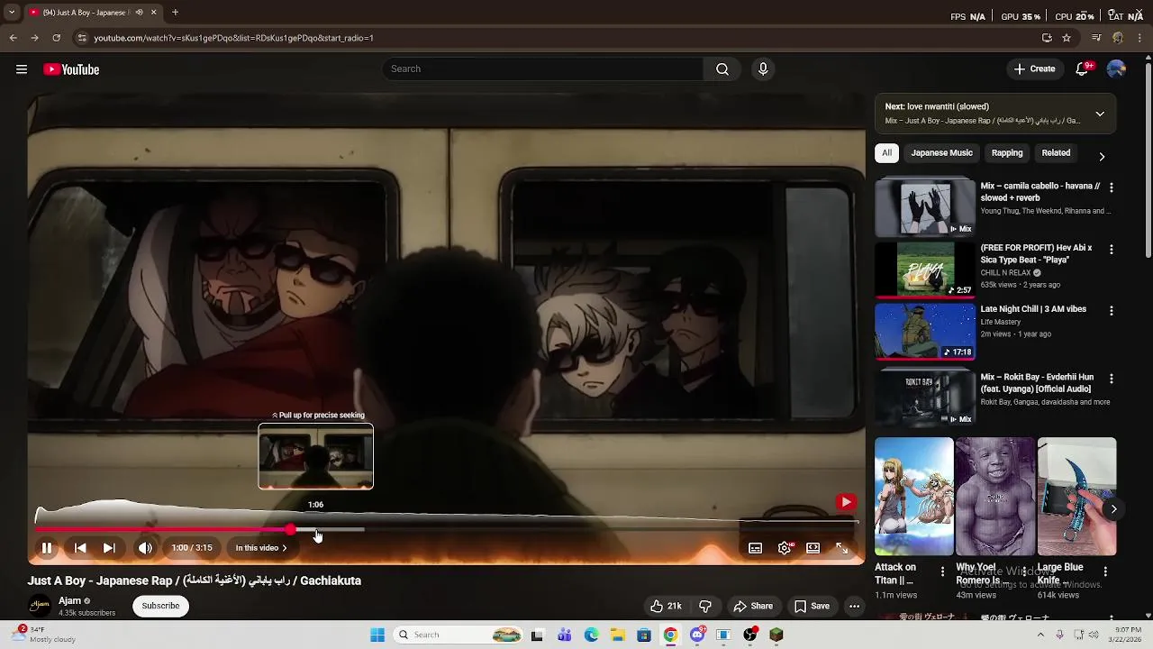The image size is (1153, 649).
Task: Open the Attack on Titan short thumbnail
Action: 913,497
